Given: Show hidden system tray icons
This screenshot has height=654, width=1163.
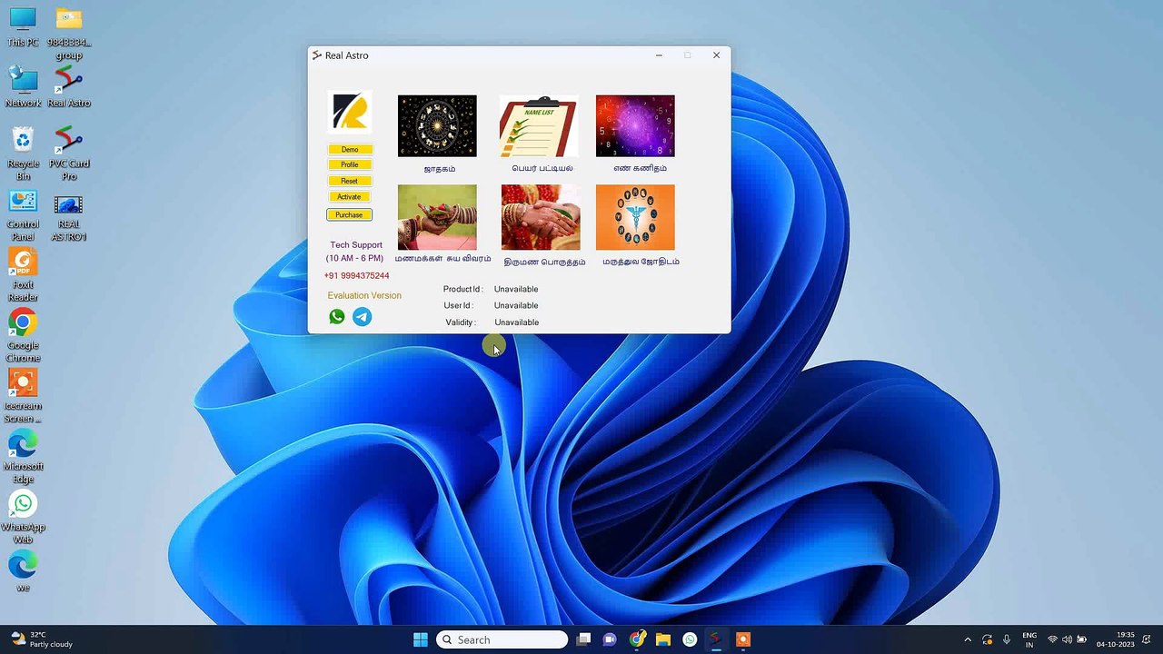Looking at the screenshot, I should (968, 639).
